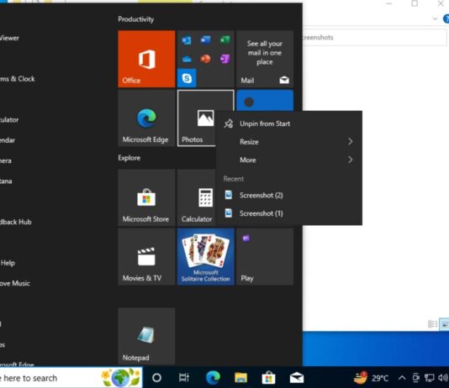Click Unpin from Start in context menu
The height and width of the screenshot is (388, 449).
click(x=288, y=123)
